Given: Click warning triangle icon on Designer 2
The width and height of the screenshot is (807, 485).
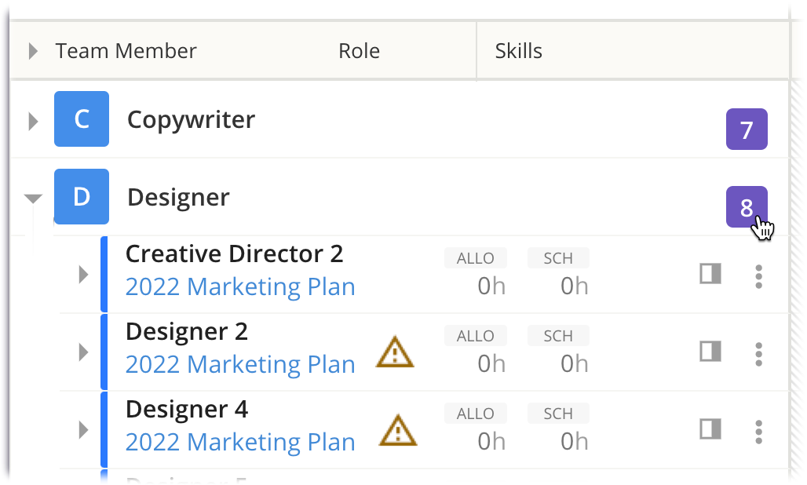Looking at the screenshot, I should click(395, 352).
